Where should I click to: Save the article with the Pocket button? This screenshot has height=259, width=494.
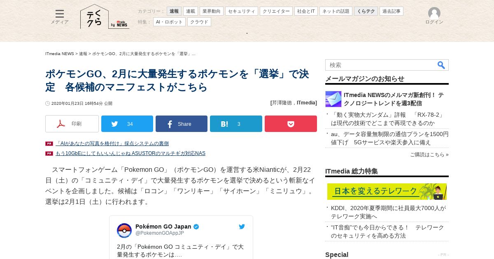291,124
